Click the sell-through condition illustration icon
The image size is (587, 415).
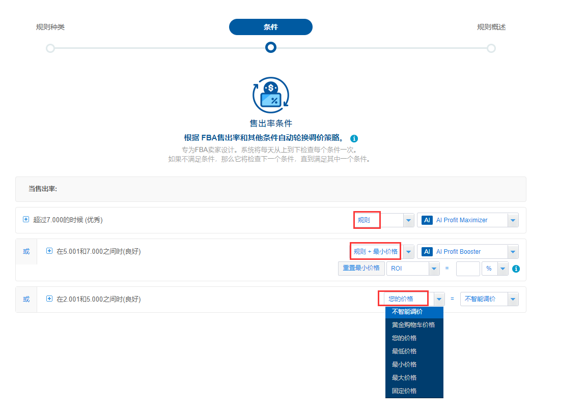271,95
